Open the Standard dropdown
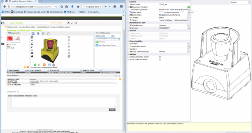The width and height of the screenshot is (252, 133). (x=189, y=49)
